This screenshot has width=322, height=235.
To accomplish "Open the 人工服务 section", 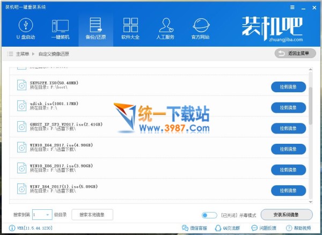I will click(x=165, y=29).
